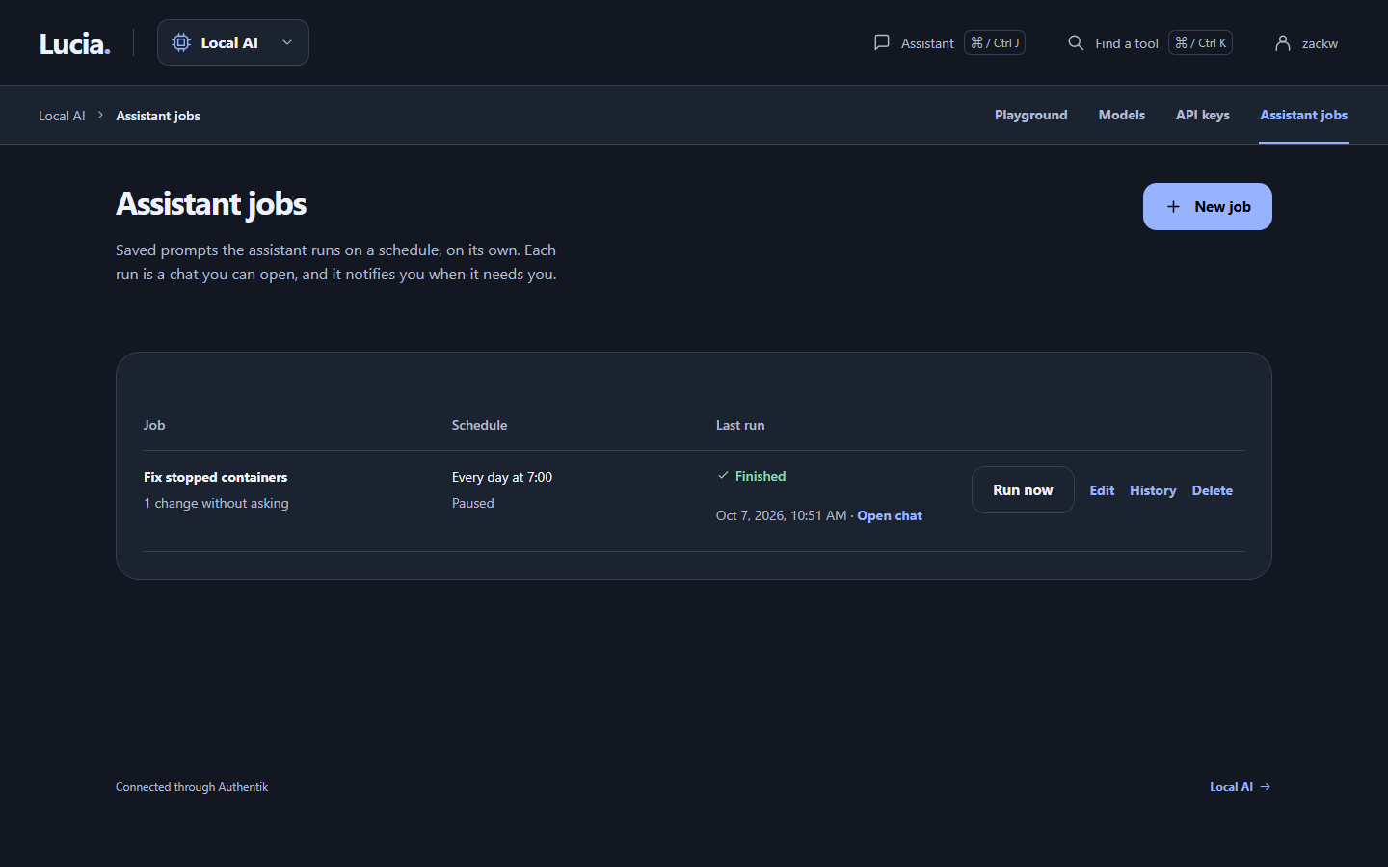View History of Fix stopped containers
This screenshot has width=1388, height=867.
pyautogui.click(x=1153, y=490)
